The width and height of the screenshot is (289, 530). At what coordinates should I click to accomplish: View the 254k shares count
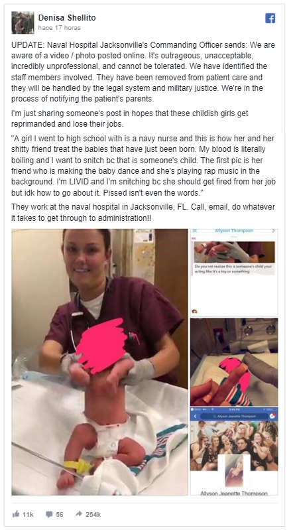tap(93, 515)
